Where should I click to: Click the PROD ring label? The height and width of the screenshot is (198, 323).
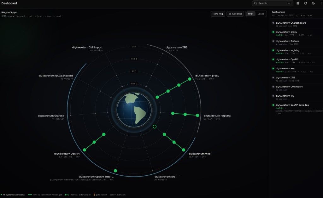(134, 84)
